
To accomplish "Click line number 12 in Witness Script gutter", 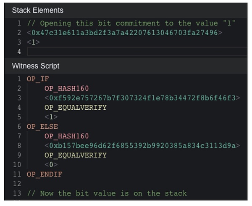I will pyautogui.click(x=17, y=184).
